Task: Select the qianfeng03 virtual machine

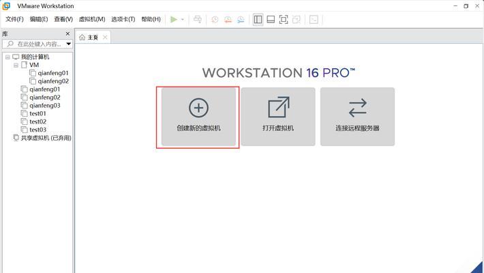Action: [x=45, y=105]
